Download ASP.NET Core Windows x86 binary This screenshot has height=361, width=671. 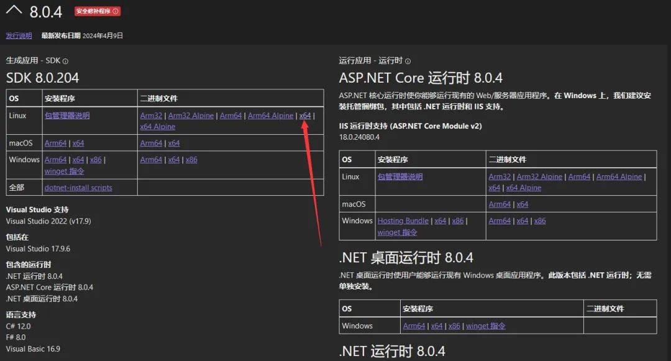click(x=540, y=221)
